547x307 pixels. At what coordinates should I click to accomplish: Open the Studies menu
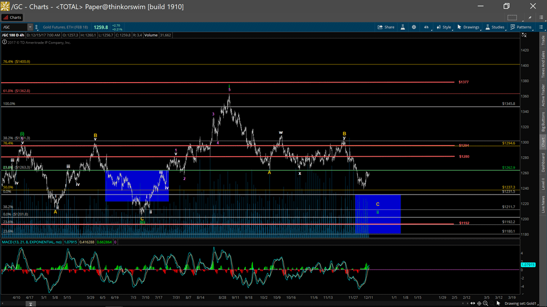coord(494,27)
